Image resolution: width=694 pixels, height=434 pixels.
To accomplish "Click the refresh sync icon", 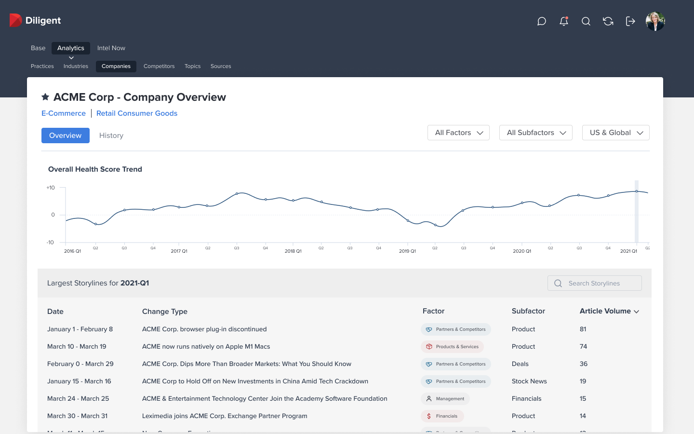I will point(608,21).
